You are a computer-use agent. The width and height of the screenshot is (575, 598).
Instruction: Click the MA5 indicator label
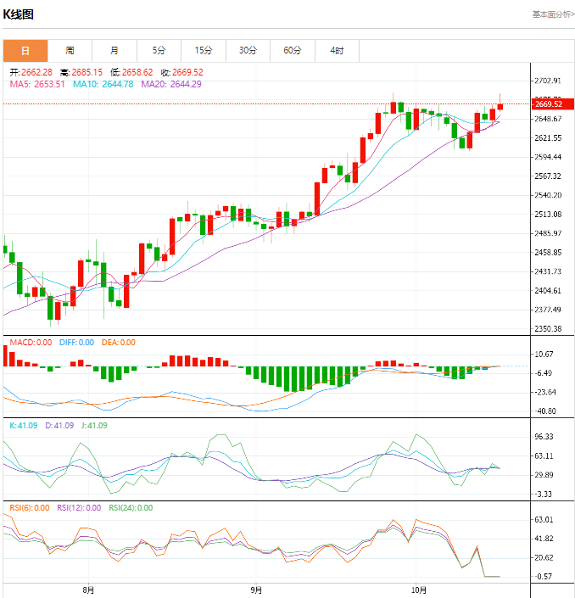click(37, 84)
